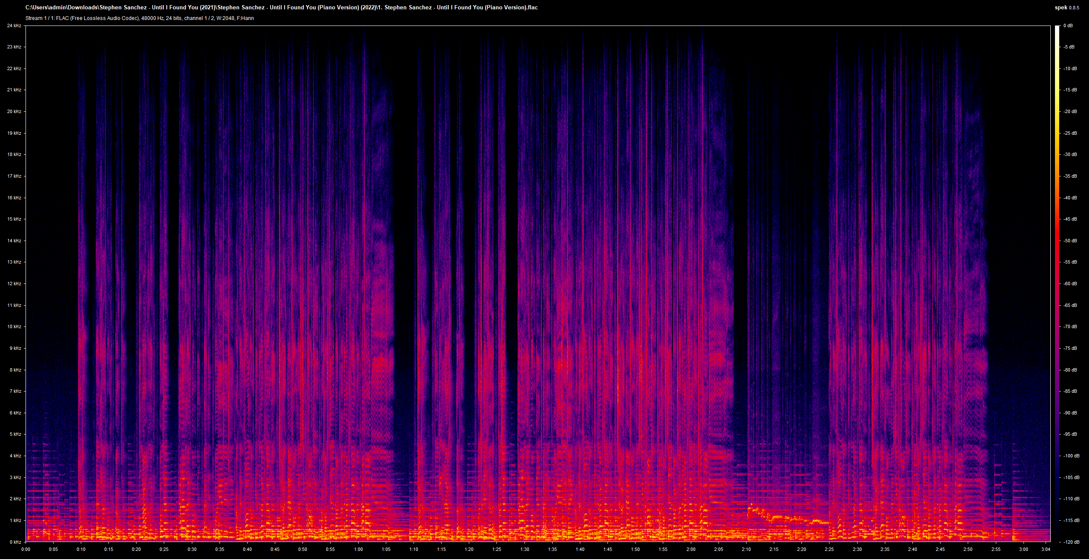
Task: Select the "20 kHz" frequency label
Action: [14, 112]
